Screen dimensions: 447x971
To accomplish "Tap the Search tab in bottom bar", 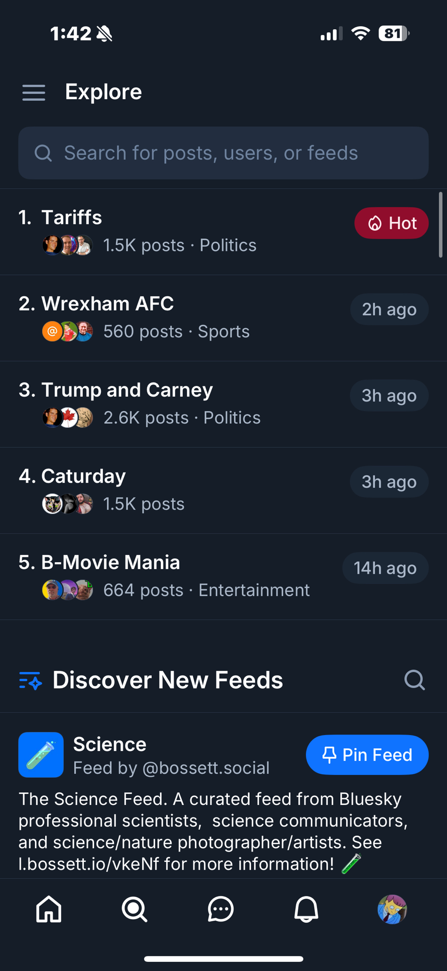I will pos(134,909).
